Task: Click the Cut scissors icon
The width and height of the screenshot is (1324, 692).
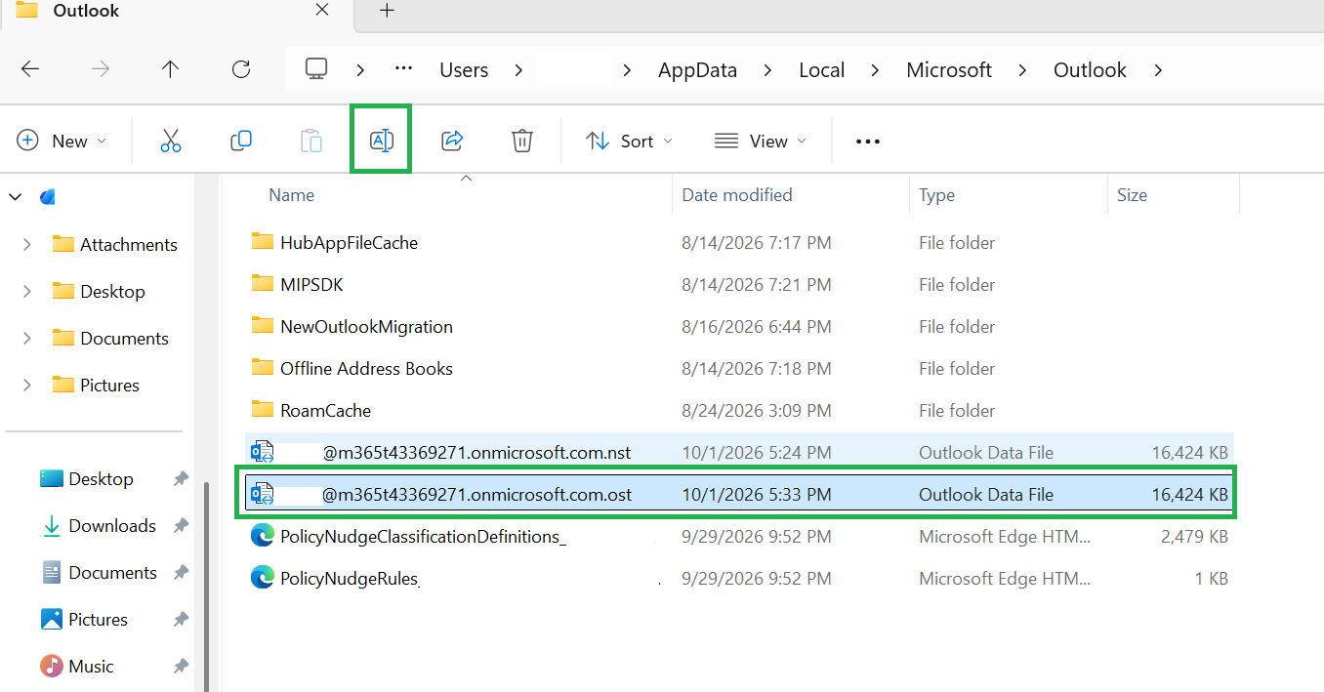Action: pyautogui.click(x=171, y=142)
